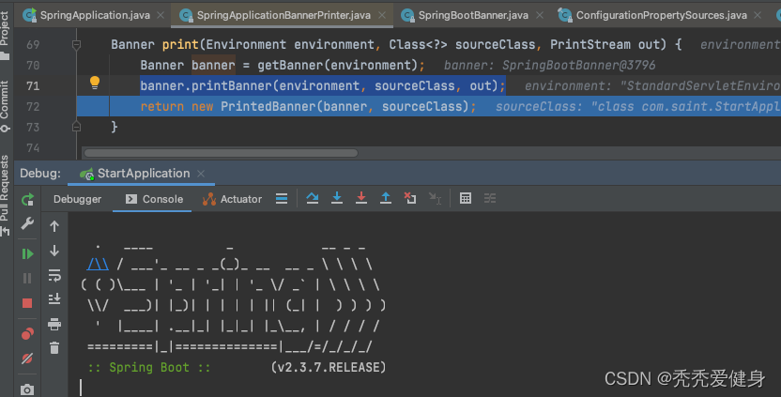Open the Actuator tab
The width and height of the screenshot is (781, 397).
tap(232, 199)
